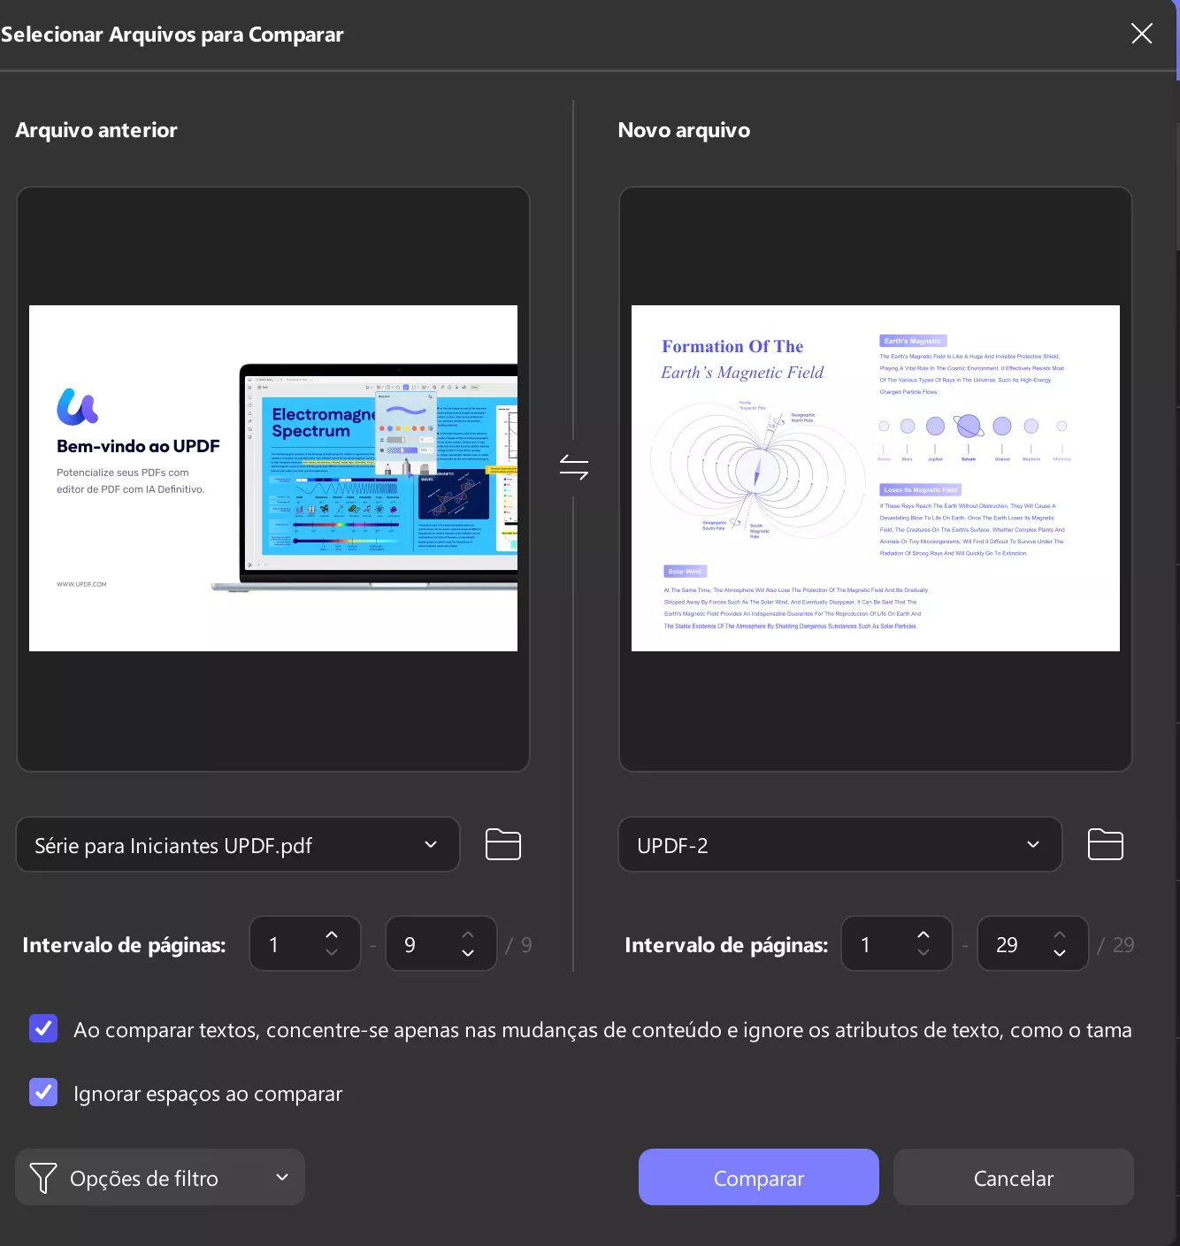Select the Bem-vindo ao UPDF preview thumbnail

(273, 478)
